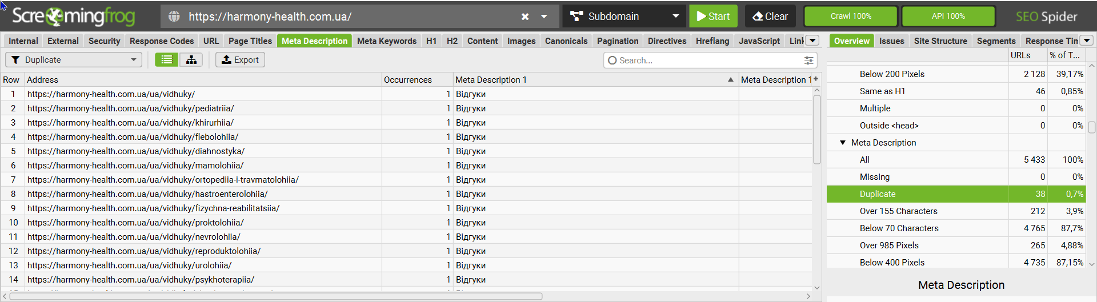Open the Duplicate filter dropdown
The height and width of the screenshot is (302, 1097).
click(x=74, y=60)
